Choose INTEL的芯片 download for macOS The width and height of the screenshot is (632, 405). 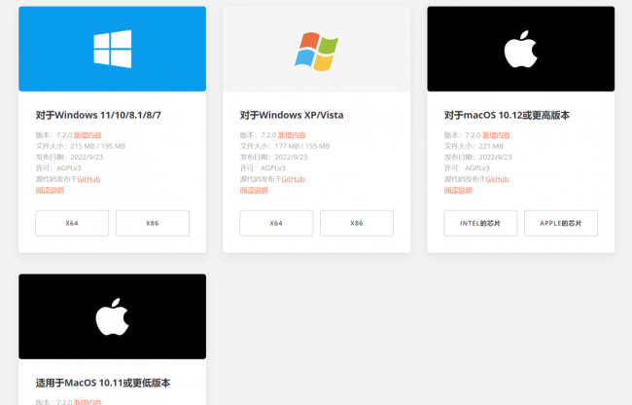coord(480,223)
